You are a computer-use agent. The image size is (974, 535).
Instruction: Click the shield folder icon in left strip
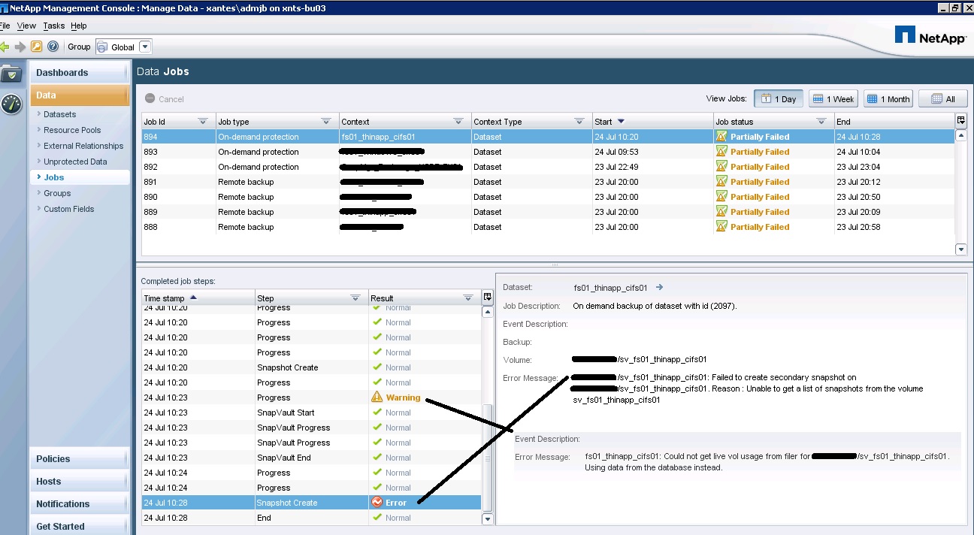[x=11, y=74]
